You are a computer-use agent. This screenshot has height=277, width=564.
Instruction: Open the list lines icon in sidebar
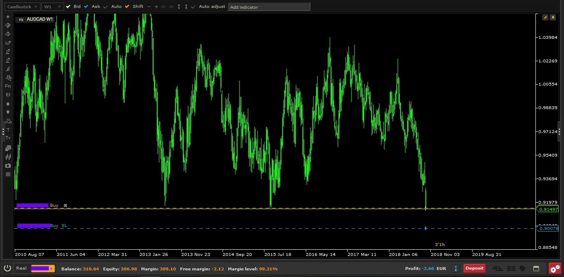pos(8,174)
